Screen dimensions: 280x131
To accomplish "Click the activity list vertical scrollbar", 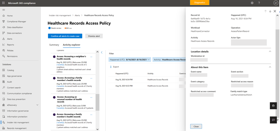I will tap(98, 102).
